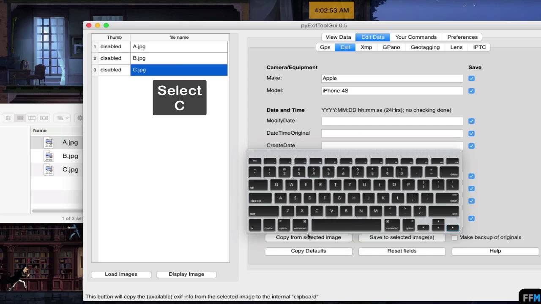Screen dimensions: 541x304
Task: Toggle the Save checkbox for ModifyDate
Action: 471,121
